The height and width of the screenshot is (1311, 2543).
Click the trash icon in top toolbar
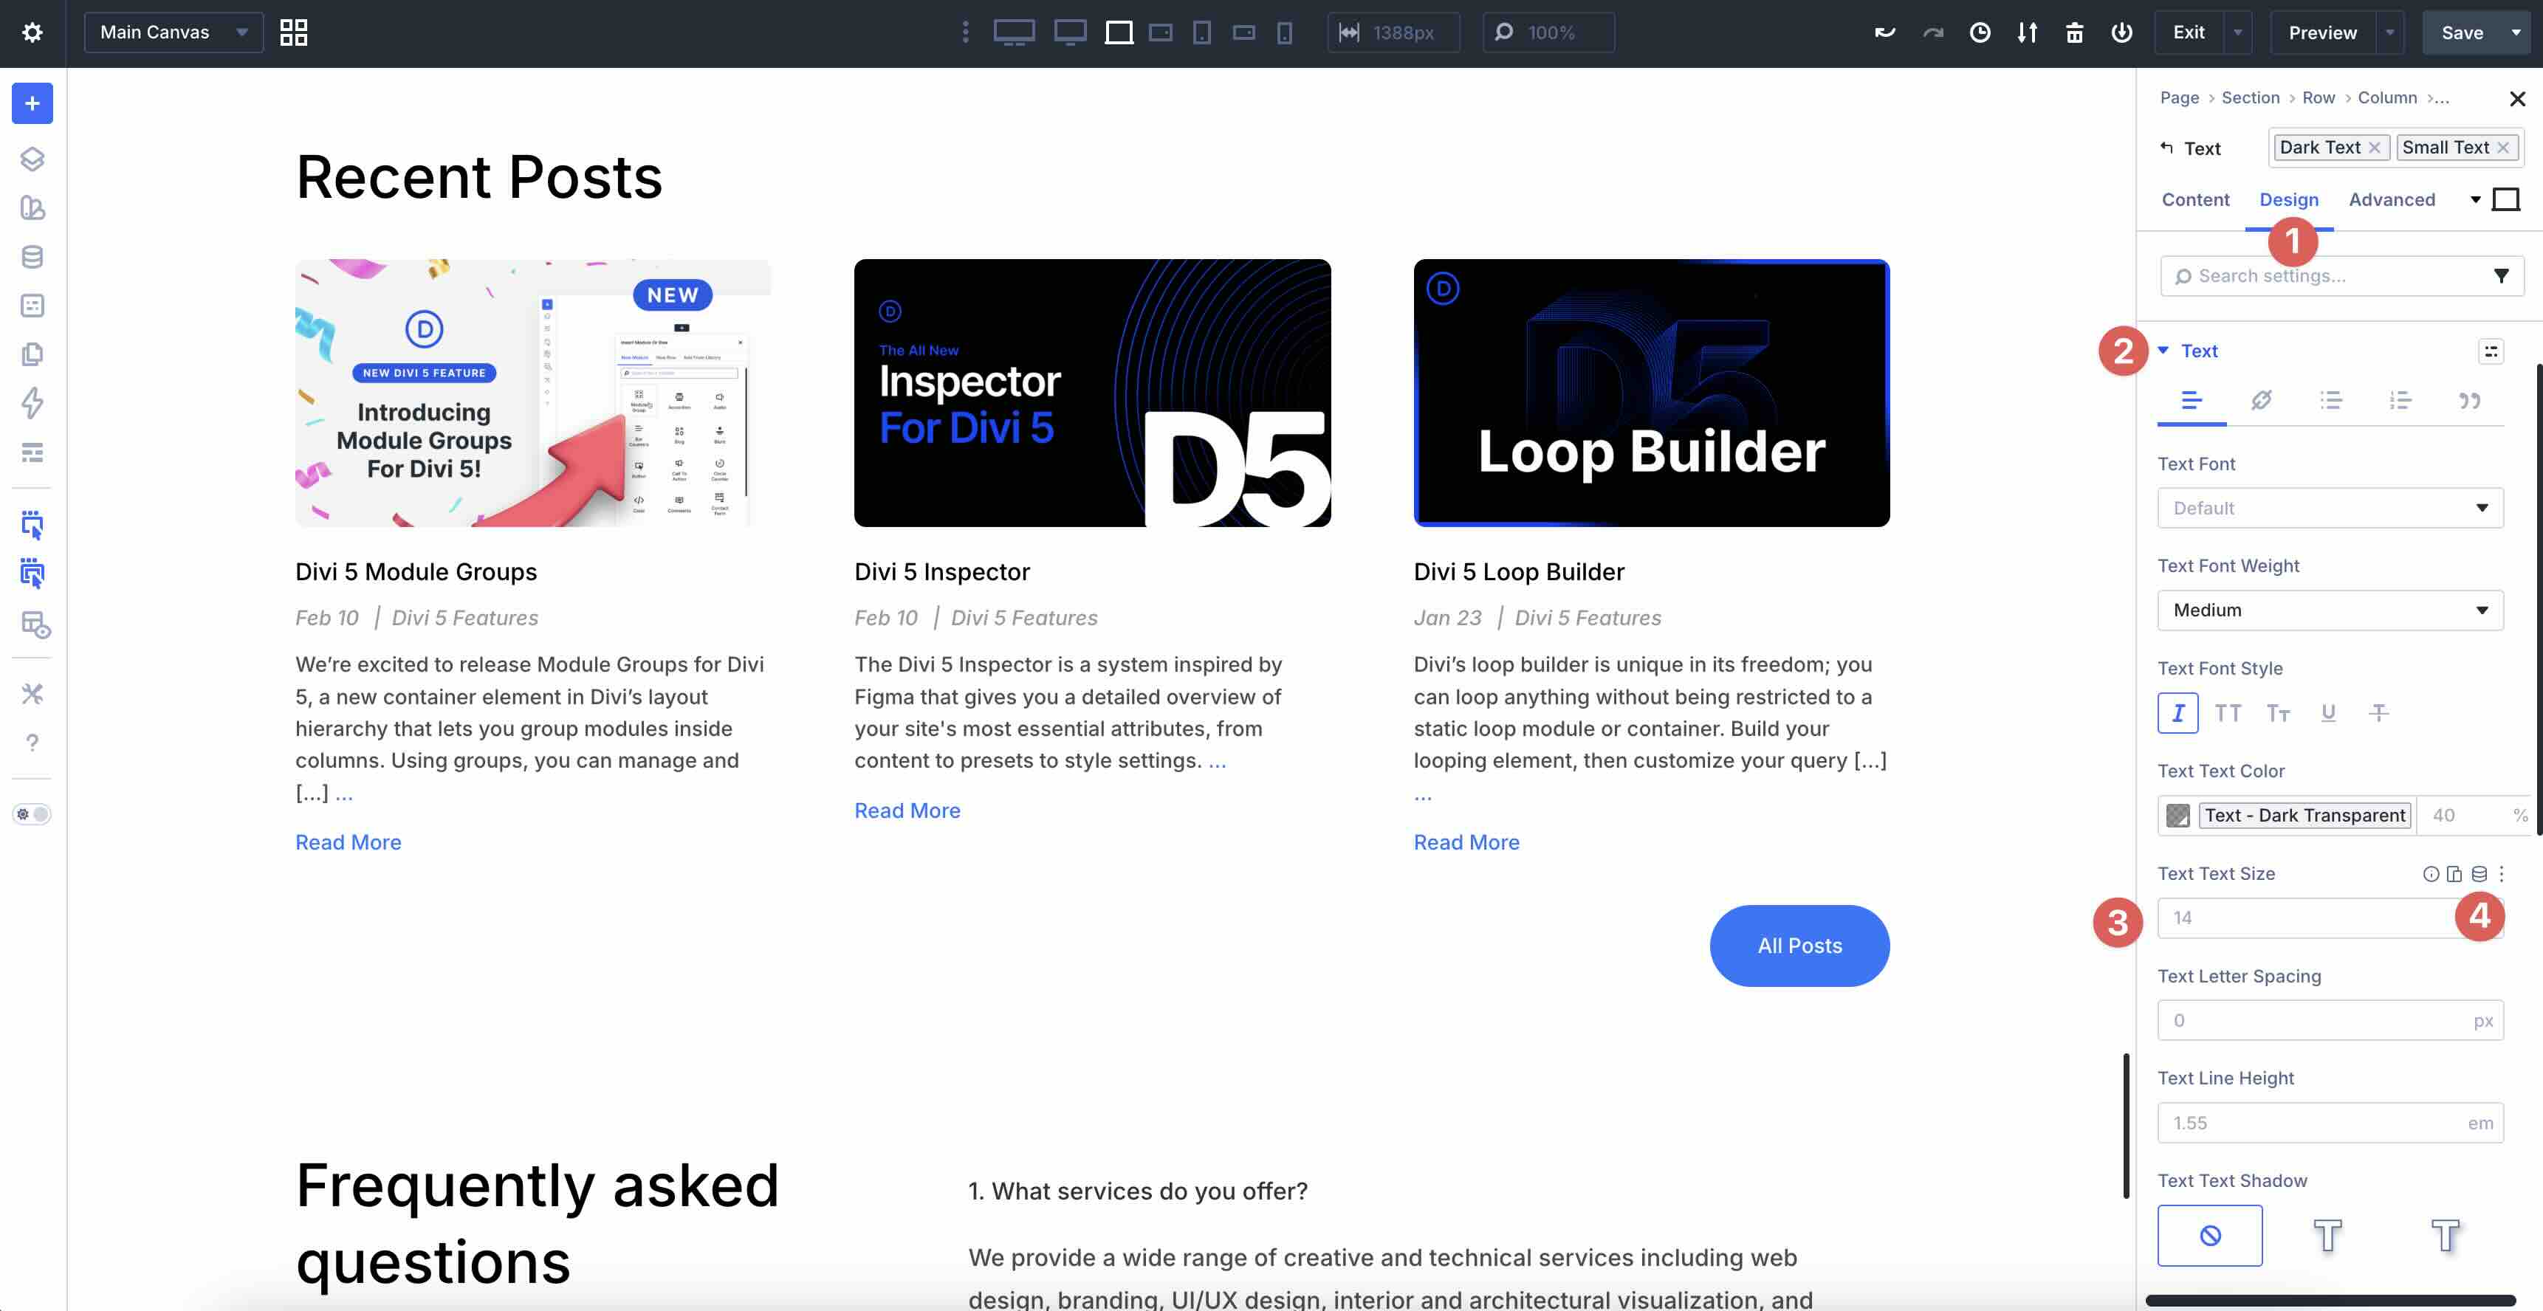pyautogui.click(x=2074, y=32)
